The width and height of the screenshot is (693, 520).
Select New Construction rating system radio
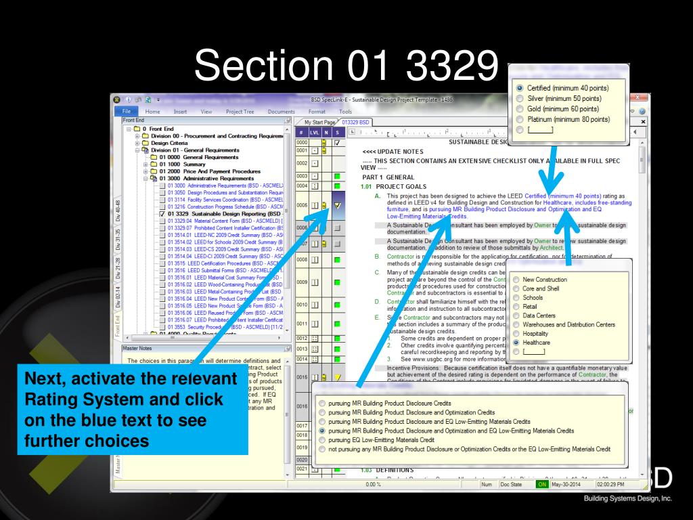pos(516,280)
